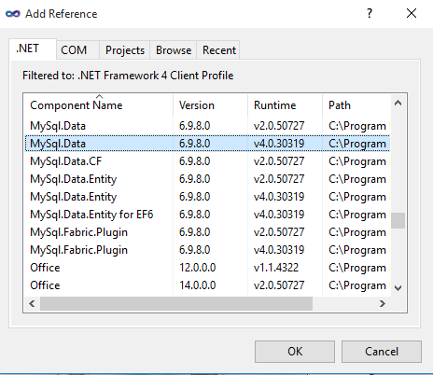Click the Filtered to .NET Framework 4 Client Profile label
The width and height of the screenshot is (433, 375).
[128, 76]
